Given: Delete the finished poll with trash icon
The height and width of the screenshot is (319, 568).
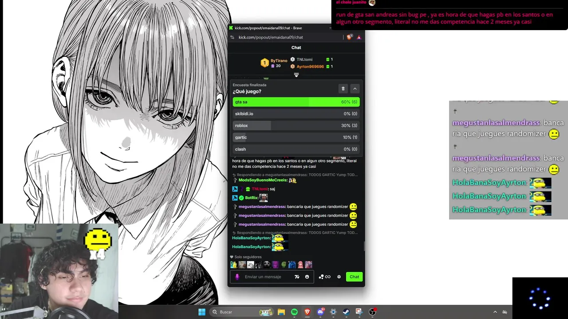Looking at the screenshot, I should pyautogui.click(x=343, y=89).
